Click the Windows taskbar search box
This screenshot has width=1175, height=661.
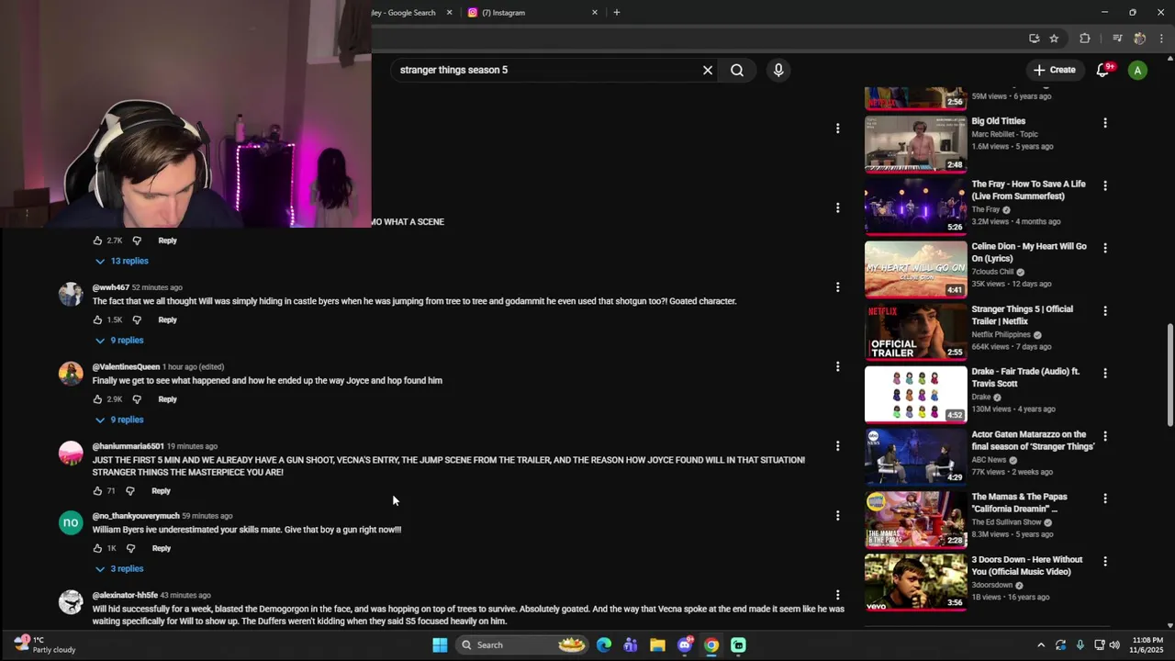(x=522, y=645)
